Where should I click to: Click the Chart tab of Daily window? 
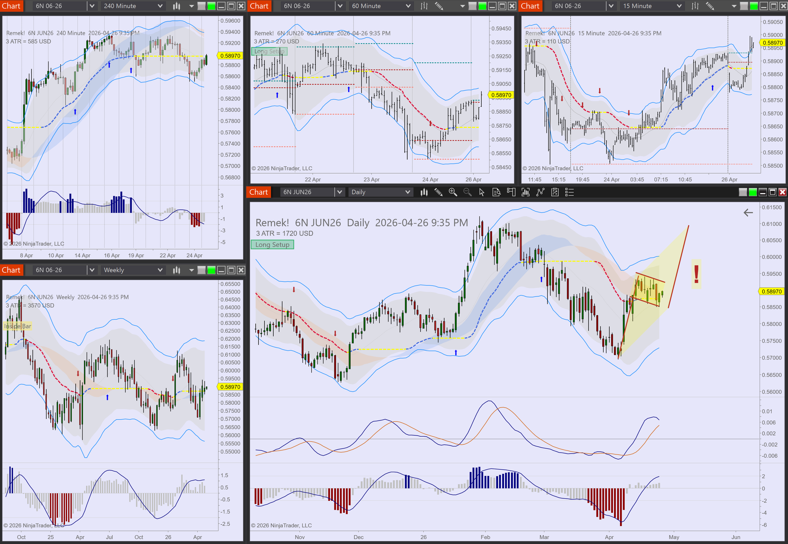[x=258, y=192]
